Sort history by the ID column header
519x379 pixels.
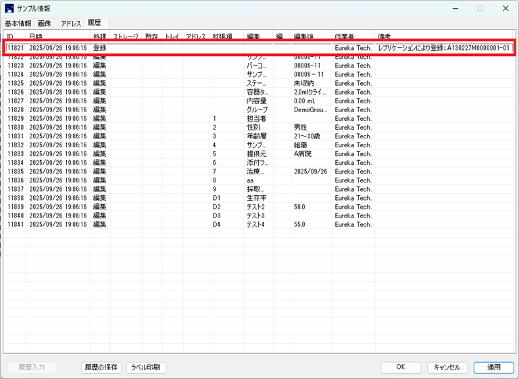[x=15, y=36]
